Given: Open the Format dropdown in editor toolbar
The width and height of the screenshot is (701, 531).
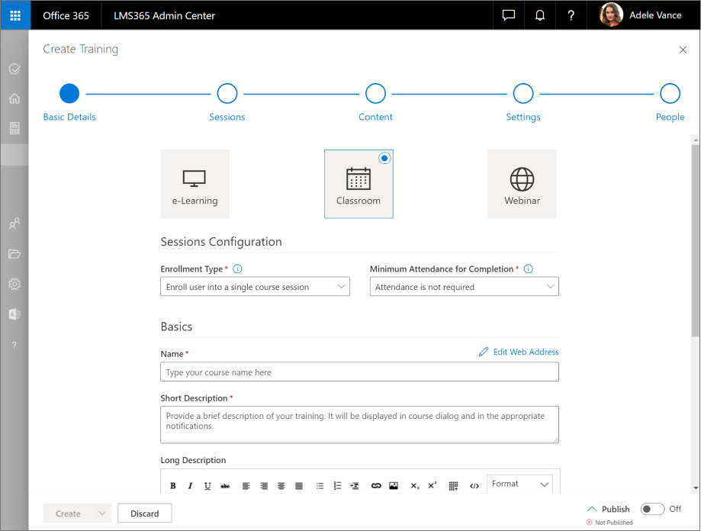Looking at the screenshot, I should coord(520,484).
